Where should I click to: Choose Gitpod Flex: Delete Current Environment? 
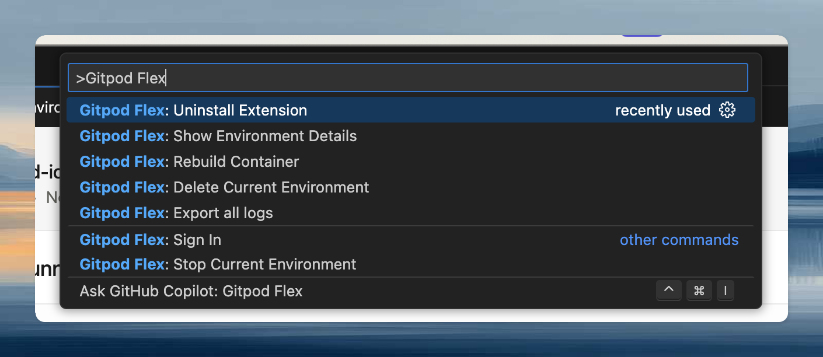[224, 187]
